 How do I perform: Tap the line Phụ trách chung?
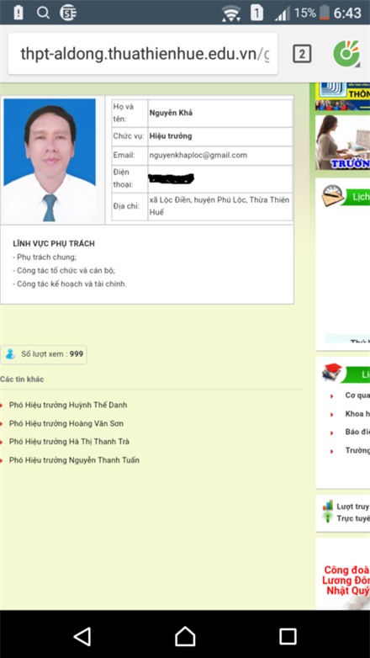click(45, 257)
